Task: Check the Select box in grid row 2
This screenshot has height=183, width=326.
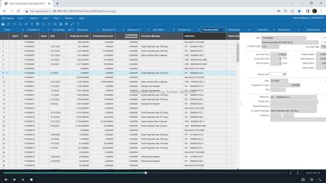Action: tap(15, 46)
